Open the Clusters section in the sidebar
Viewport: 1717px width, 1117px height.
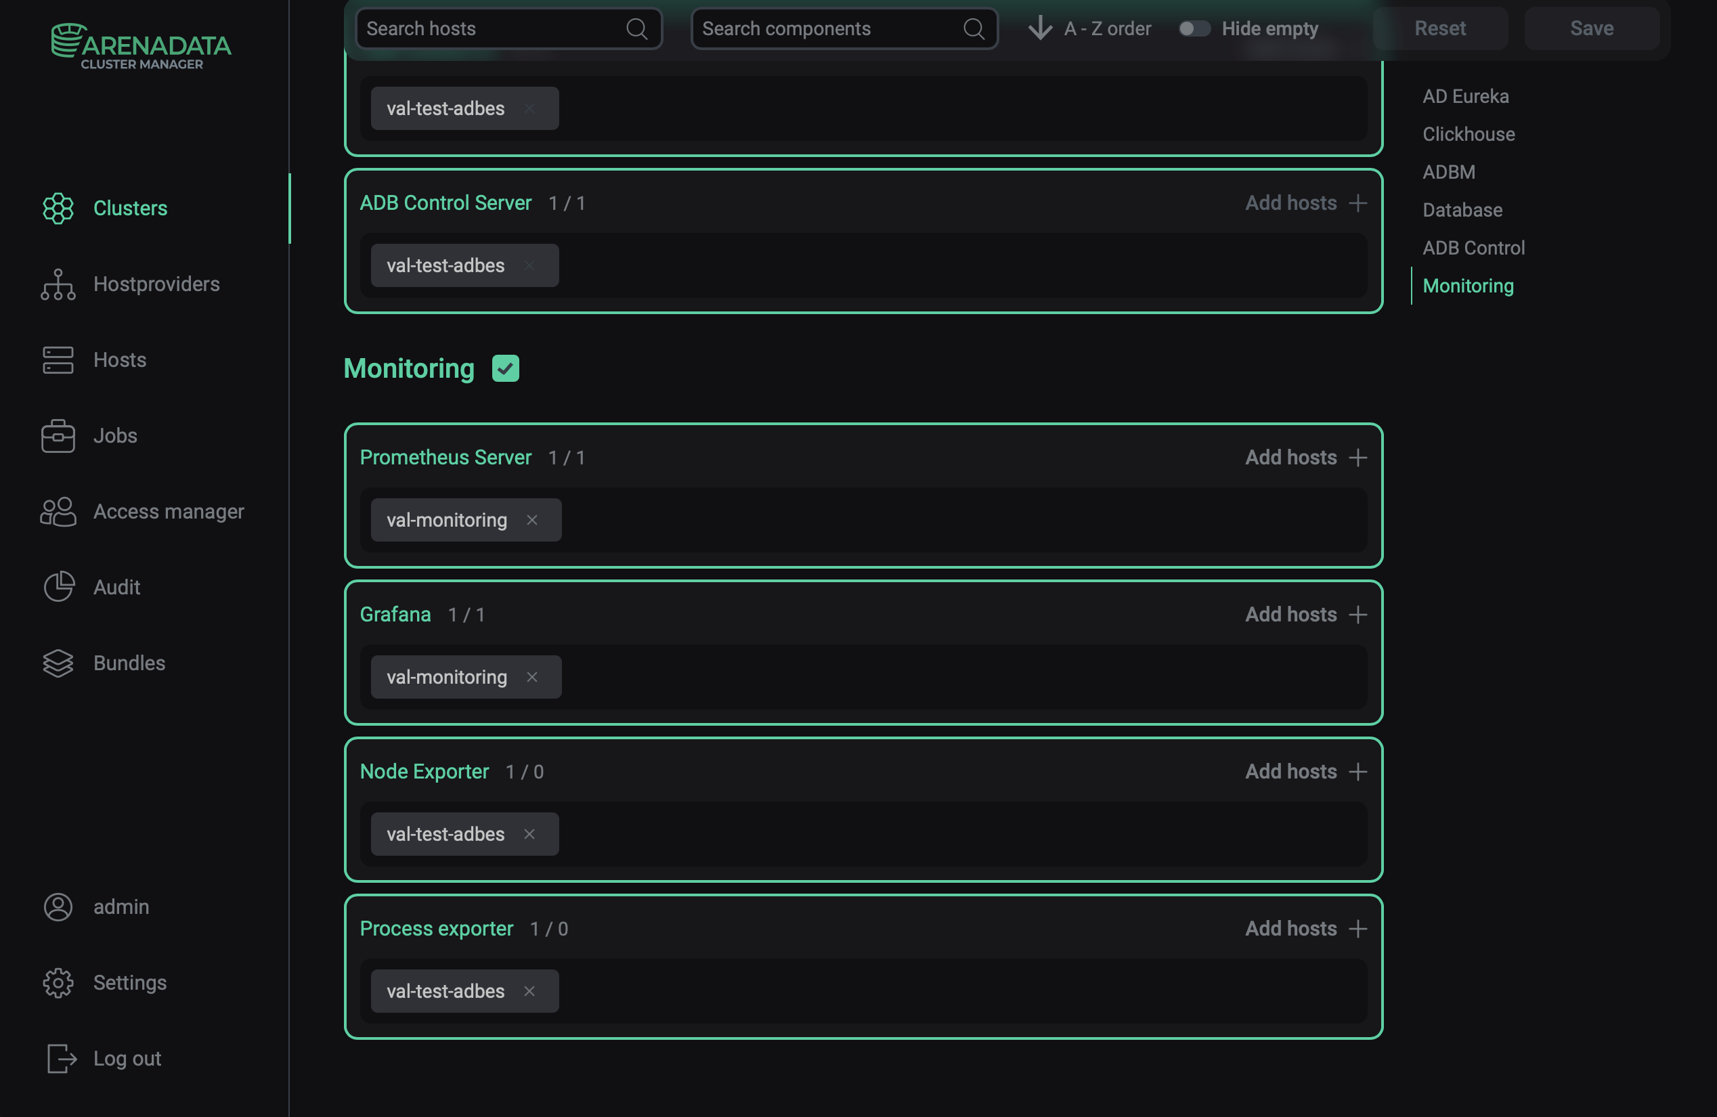tap(130, 208)
